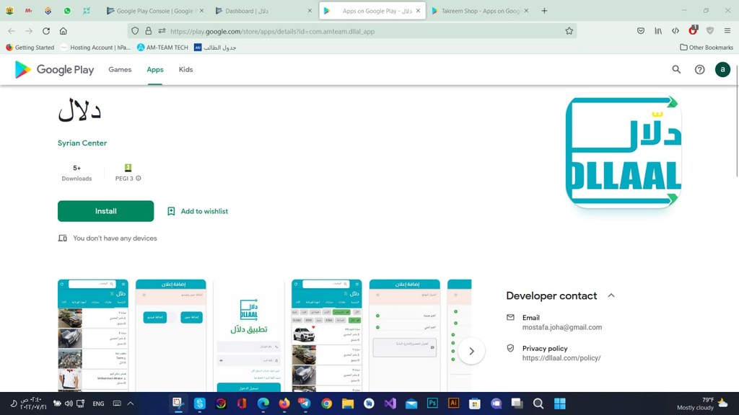Screen dimensions: 739x415
Task: Open the Getting Started bookmark
Action: pos(30,48)
